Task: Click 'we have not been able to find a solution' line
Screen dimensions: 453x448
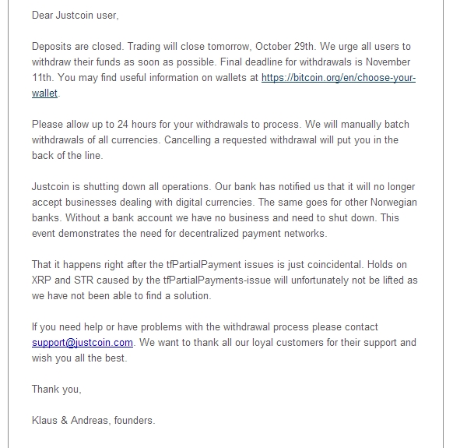Action: 121,296
